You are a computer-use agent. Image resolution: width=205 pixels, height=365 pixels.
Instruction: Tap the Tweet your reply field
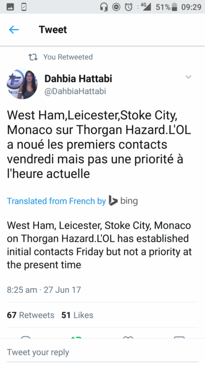102,352
